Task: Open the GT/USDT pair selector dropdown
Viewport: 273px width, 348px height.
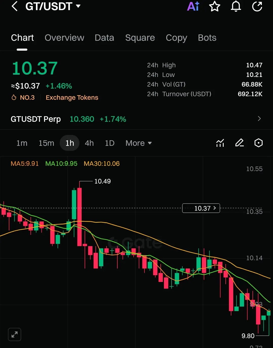Action: coord(53,6)
